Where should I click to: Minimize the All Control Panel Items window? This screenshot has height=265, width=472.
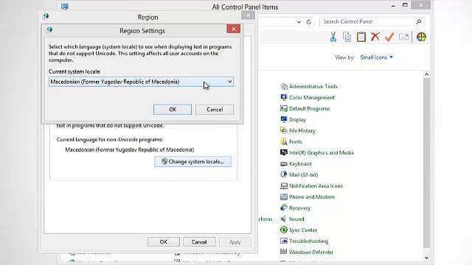tap(393, 6)
